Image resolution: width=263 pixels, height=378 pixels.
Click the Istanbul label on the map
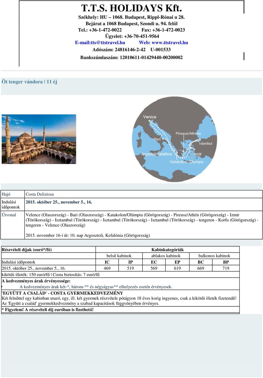(205, 143)
